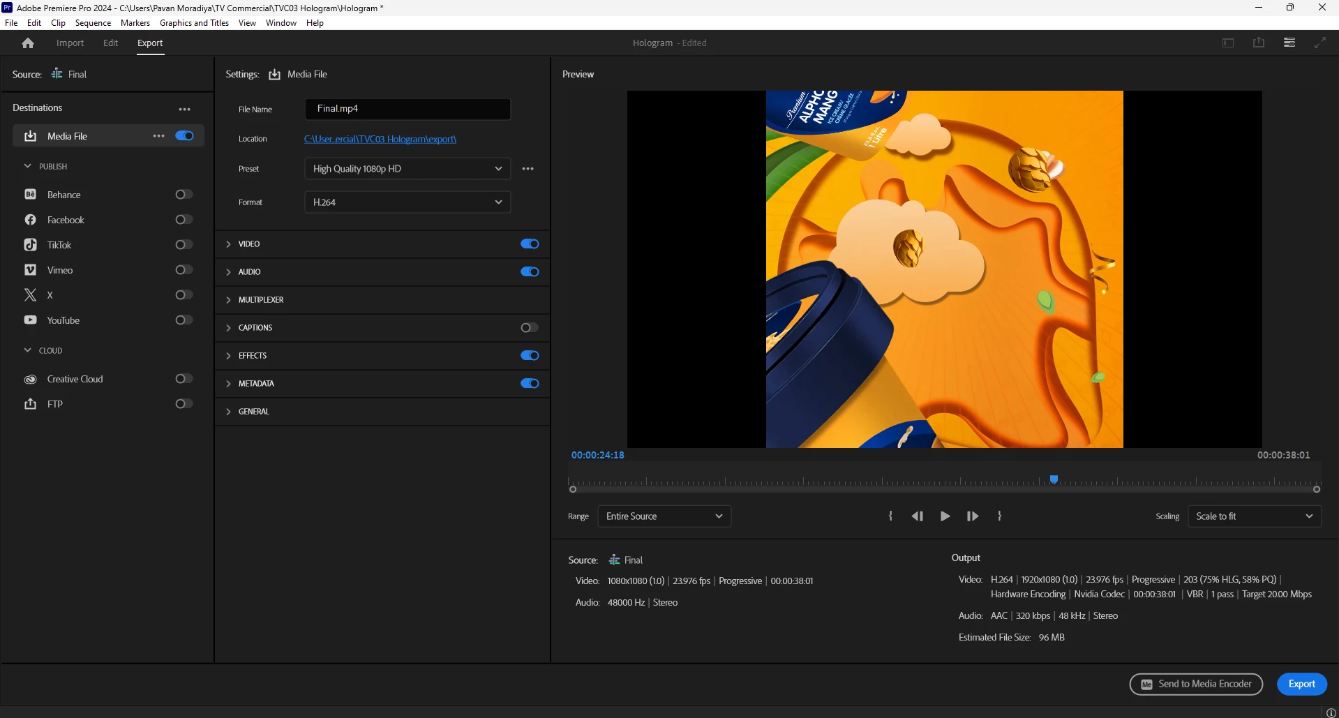Click the YouTube destination icon

click(x=30, y=320)
